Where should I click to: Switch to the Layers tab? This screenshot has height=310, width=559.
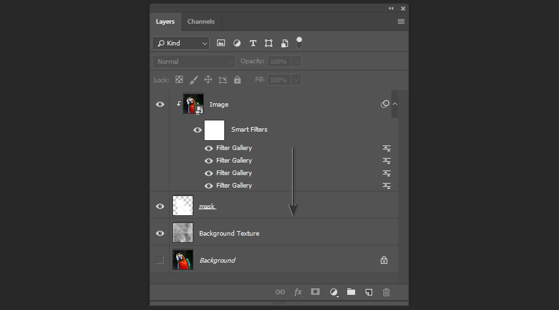pyautogui.click(x=165, y=22)
